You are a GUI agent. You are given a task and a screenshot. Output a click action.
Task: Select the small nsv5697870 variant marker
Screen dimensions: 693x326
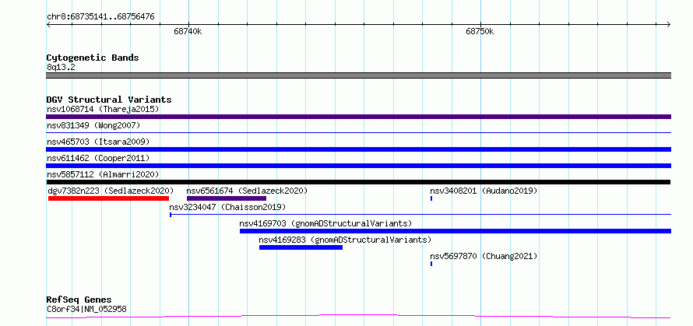pos(431,264)
